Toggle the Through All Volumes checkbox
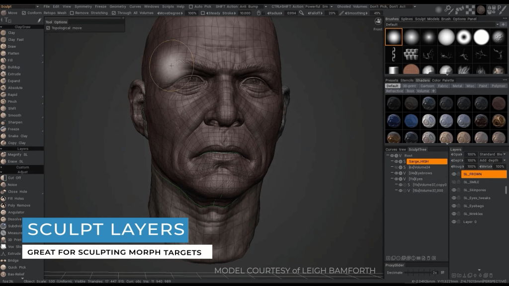509x286 pixels. [x=114, y=13]
